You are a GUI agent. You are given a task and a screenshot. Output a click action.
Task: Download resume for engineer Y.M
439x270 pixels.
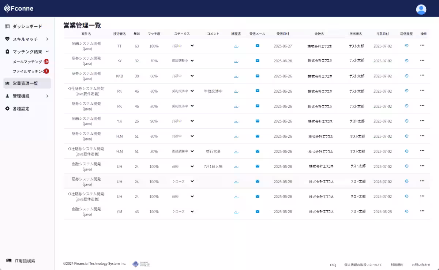(x=236, y=211)
